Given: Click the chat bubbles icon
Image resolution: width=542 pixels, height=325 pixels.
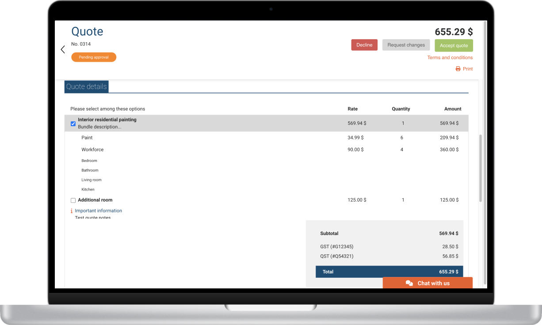Looking at the screenshot, I should tap(409, 283).
